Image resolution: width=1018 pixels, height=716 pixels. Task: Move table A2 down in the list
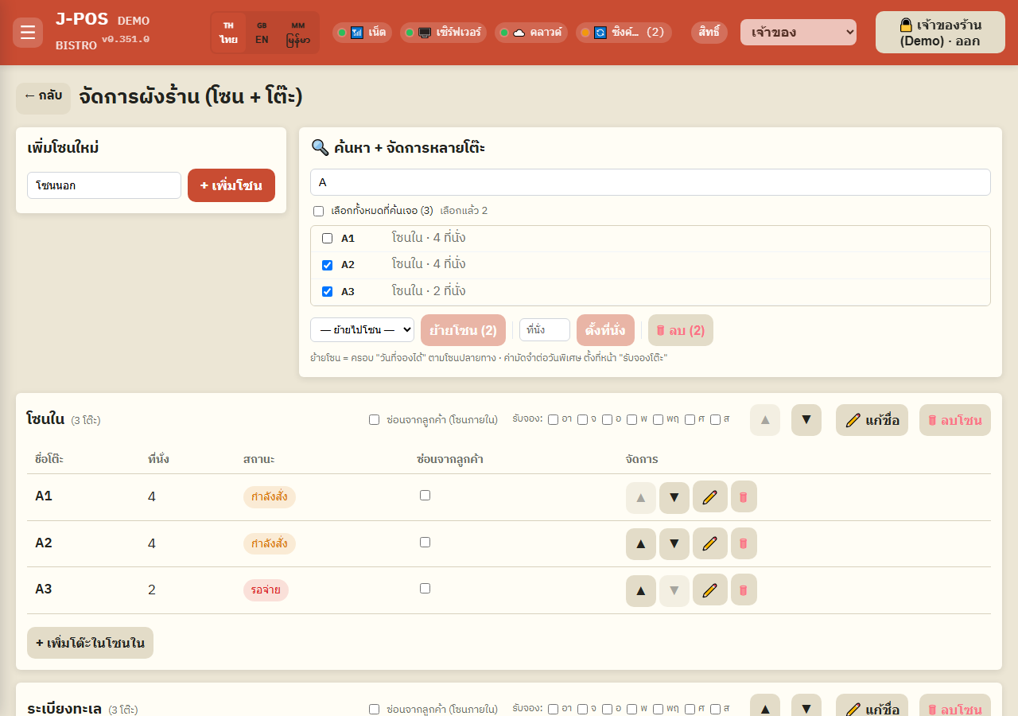click(674, 544)
